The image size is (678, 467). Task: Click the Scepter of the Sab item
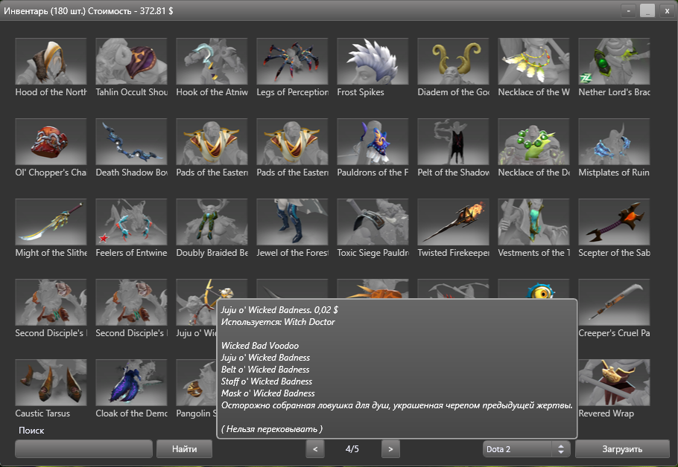tap(614, 222)
